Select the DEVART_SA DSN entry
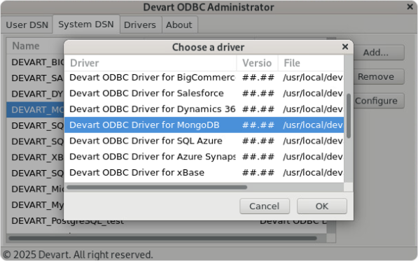The height and width of the screenshot is (261, 418). tap(36, 78)
